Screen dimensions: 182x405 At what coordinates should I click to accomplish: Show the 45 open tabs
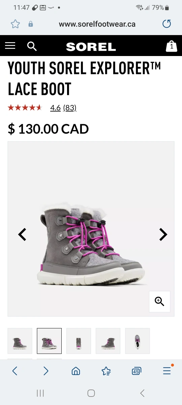tap(136, 371)
